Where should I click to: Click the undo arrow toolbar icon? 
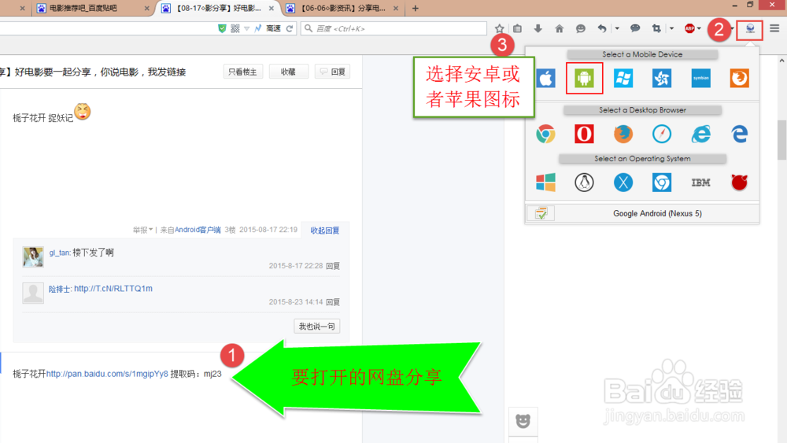[602, 28]
